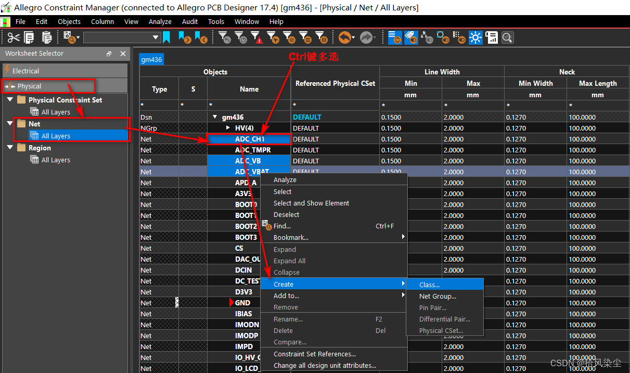Choose Deselect in the context menu

[x=333, y=214]
